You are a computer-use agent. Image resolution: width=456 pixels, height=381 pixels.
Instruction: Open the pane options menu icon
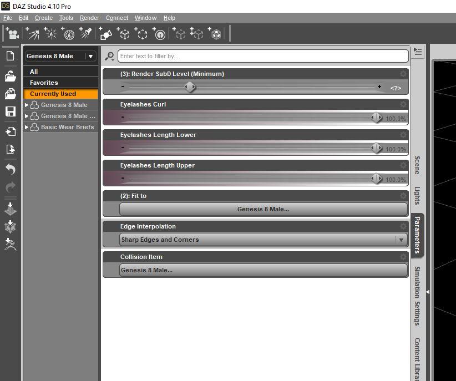(418, 52)
